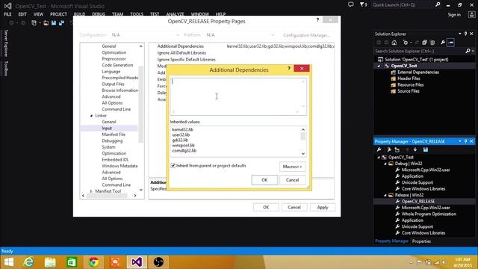Click the Configuration Manager button
The height and width of the screenshot is (269, 478).
click(x=306, y=35)
